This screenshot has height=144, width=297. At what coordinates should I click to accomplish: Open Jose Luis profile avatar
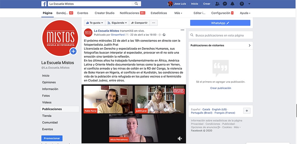coord(170,4)
